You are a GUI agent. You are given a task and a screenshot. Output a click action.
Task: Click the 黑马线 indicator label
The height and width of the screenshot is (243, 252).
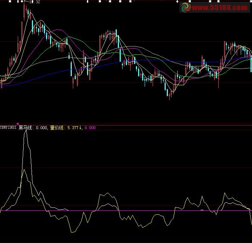(25, 128)
